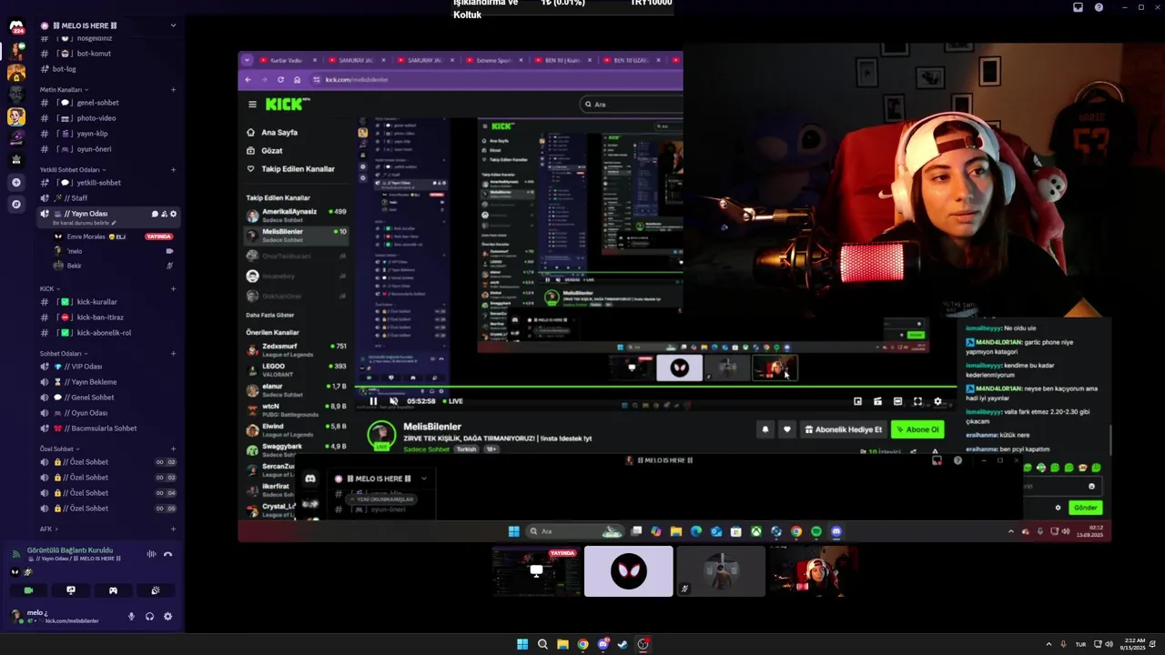Expand MELO IS HERE server menu chevron
This screenshot has width=1165, height=655.
click(x=173, y=25)
